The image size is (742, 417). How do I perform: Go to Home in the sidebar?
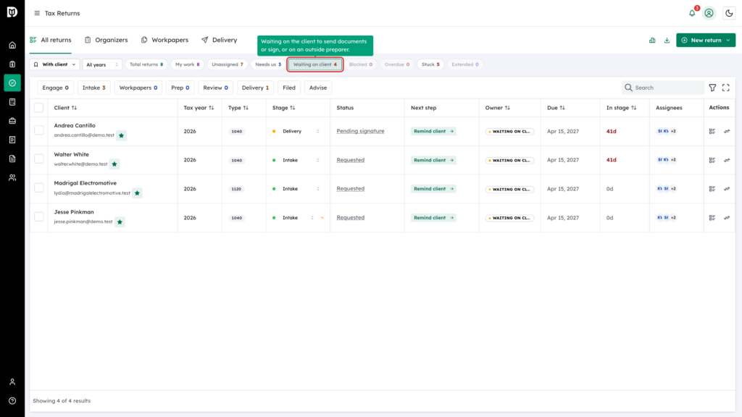(12, 46)
